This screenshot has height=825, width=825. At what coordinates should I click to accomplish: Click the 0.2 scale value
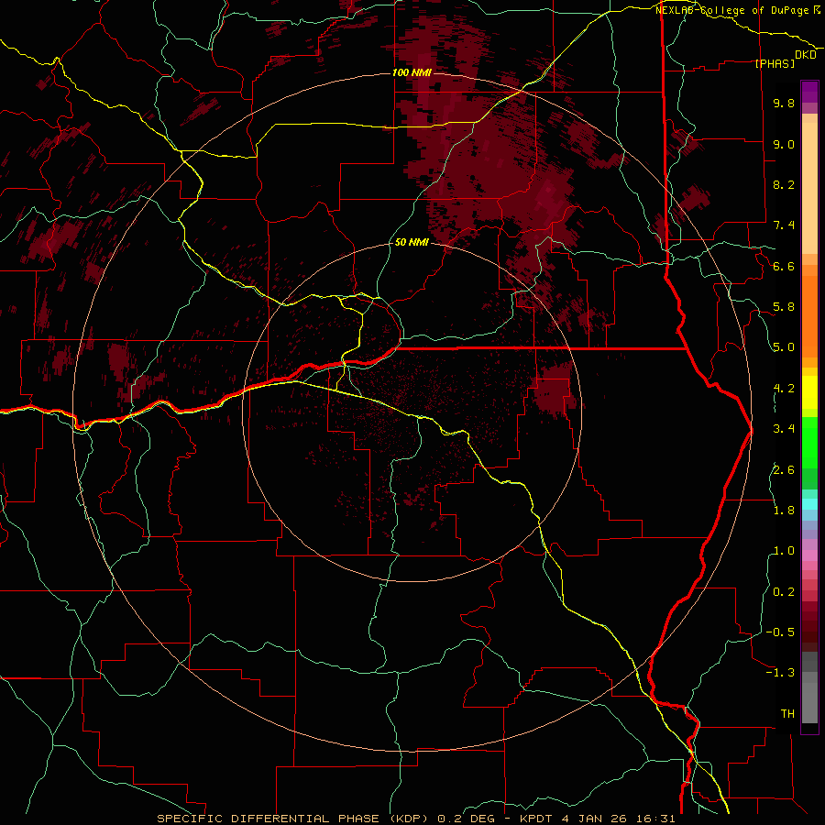pos(784,592)
